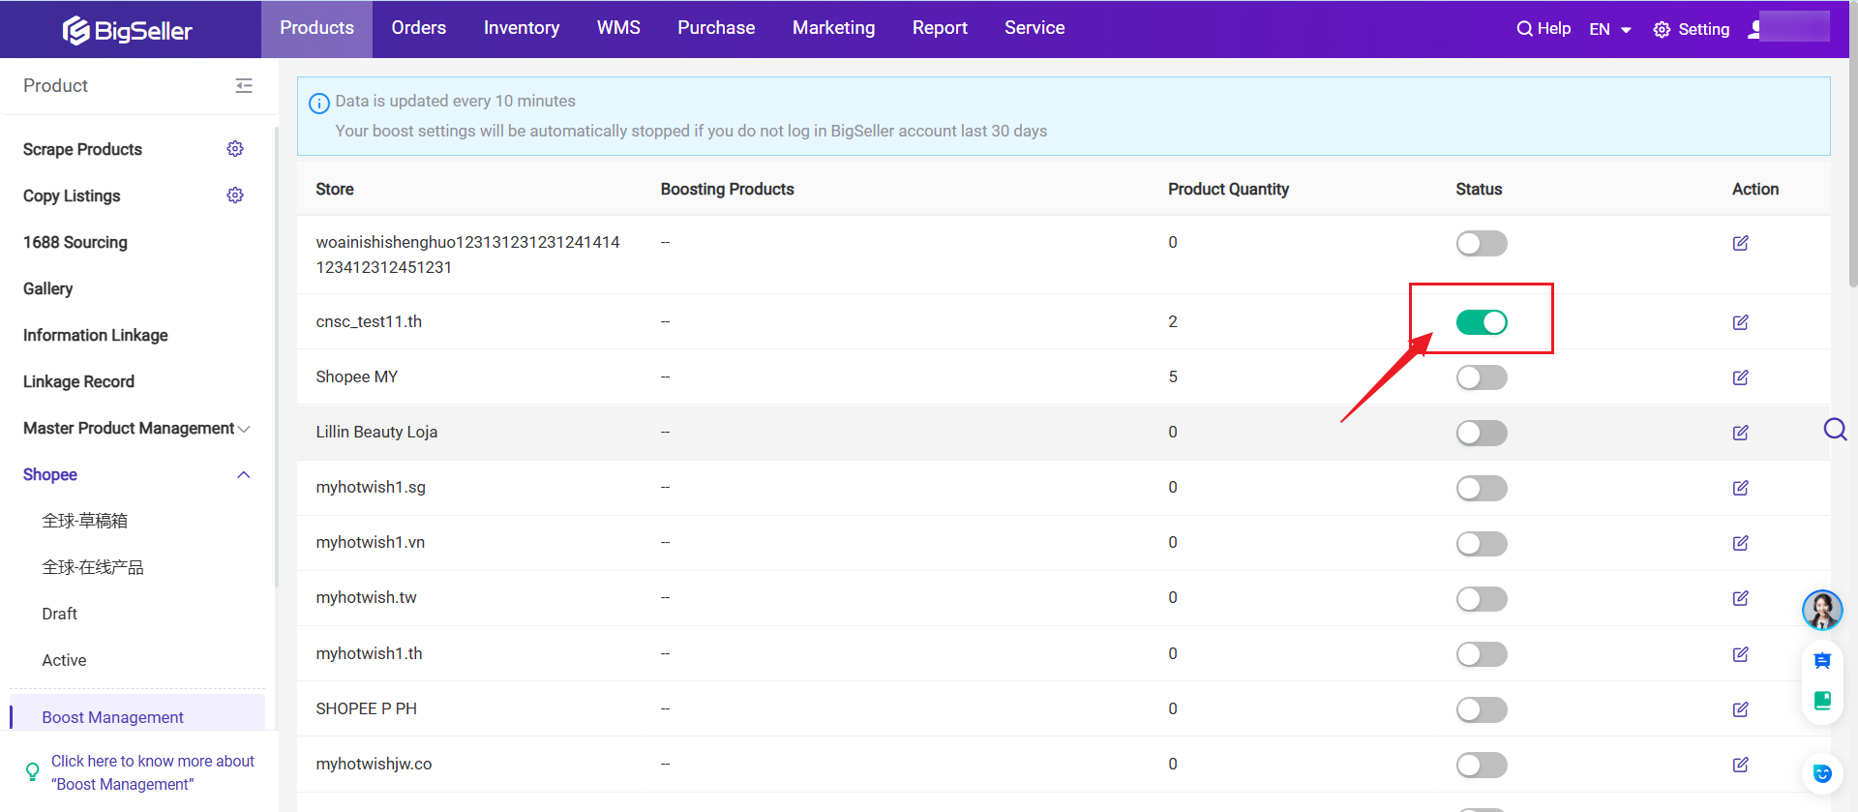Screen dimensions: 1858x812
Task: Open the Report menu
Action: 940,28
